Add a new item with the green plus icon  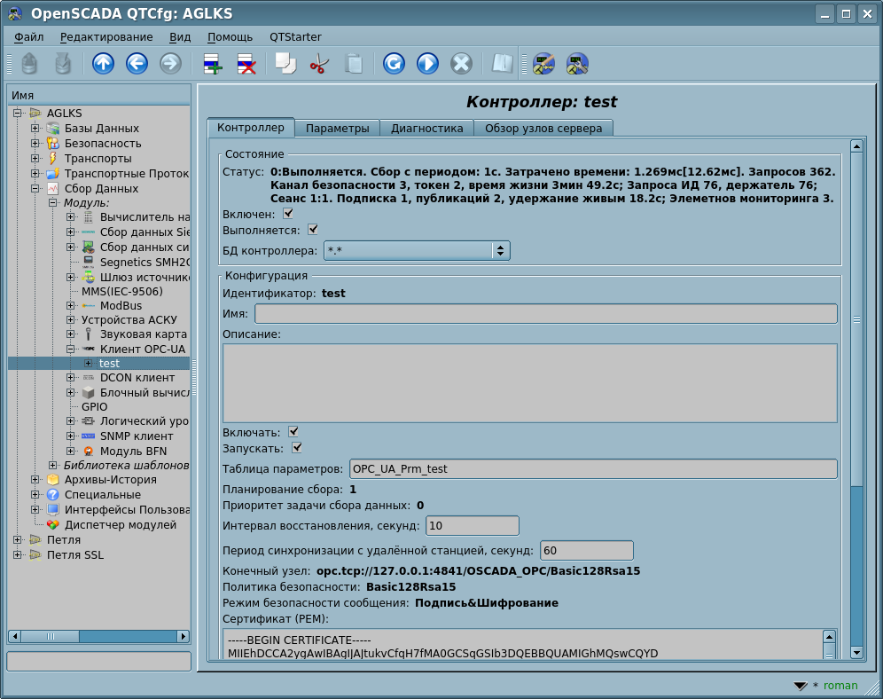[212, 64]
